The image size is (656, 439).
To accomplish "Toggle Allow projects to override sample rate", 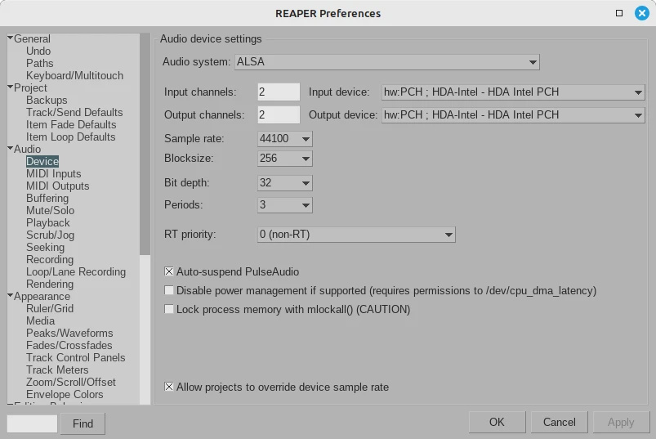I will (168, 387).
